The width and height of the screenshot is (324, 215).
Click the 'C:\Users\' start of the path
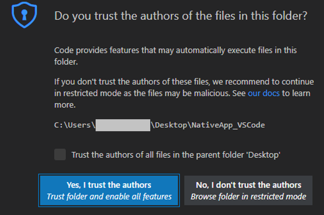74,125
